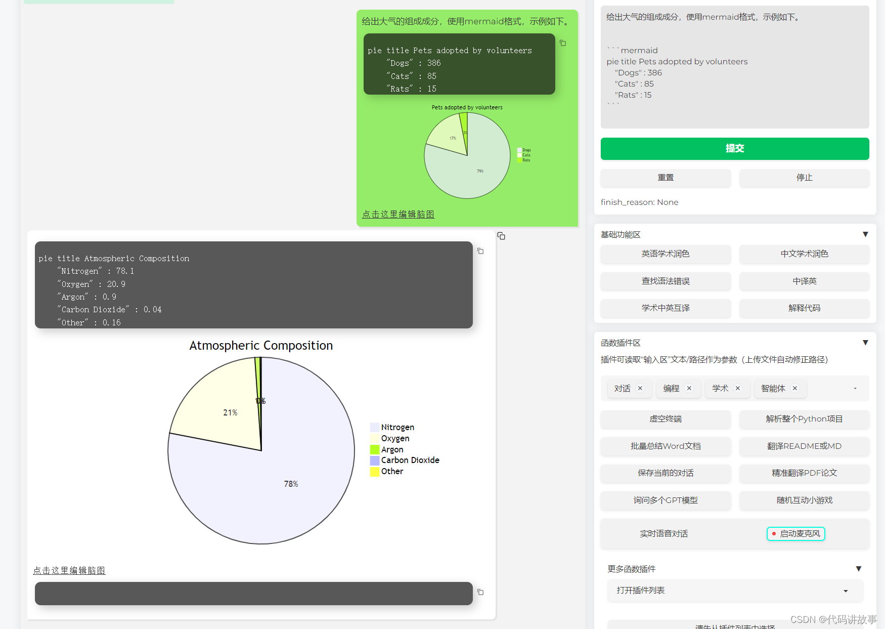Copy the entire assistant reply
This screenshot has width=885, height=629.
(501, 236)
